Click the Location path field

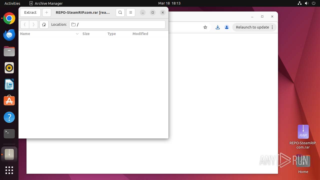tap(117, 24)
